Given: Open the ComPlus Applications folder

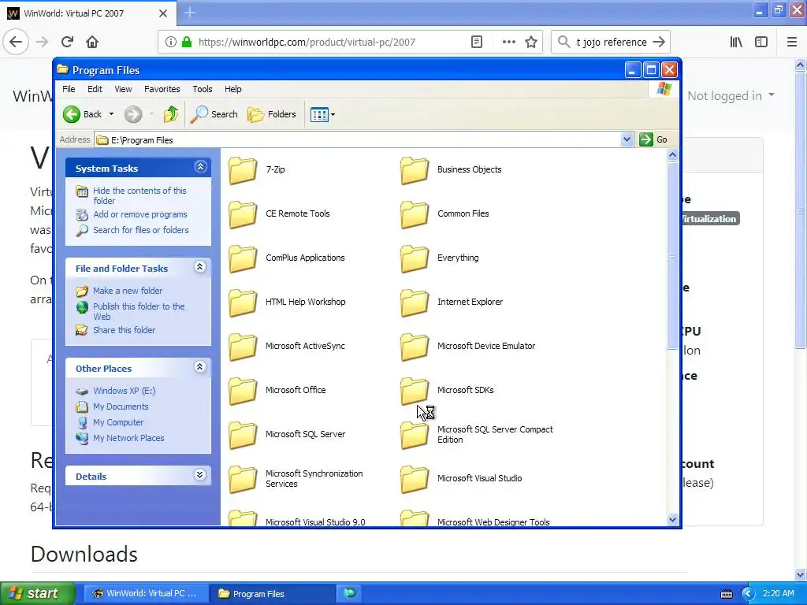Looking at the screenshot, I should click(x=287, y=258).
